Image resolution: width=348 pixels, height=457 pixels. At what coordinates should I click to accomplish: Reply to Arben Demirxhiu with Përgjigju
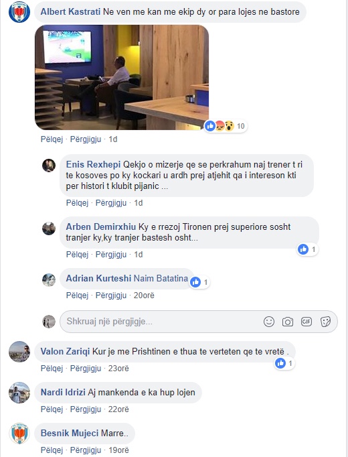(111, 255)
